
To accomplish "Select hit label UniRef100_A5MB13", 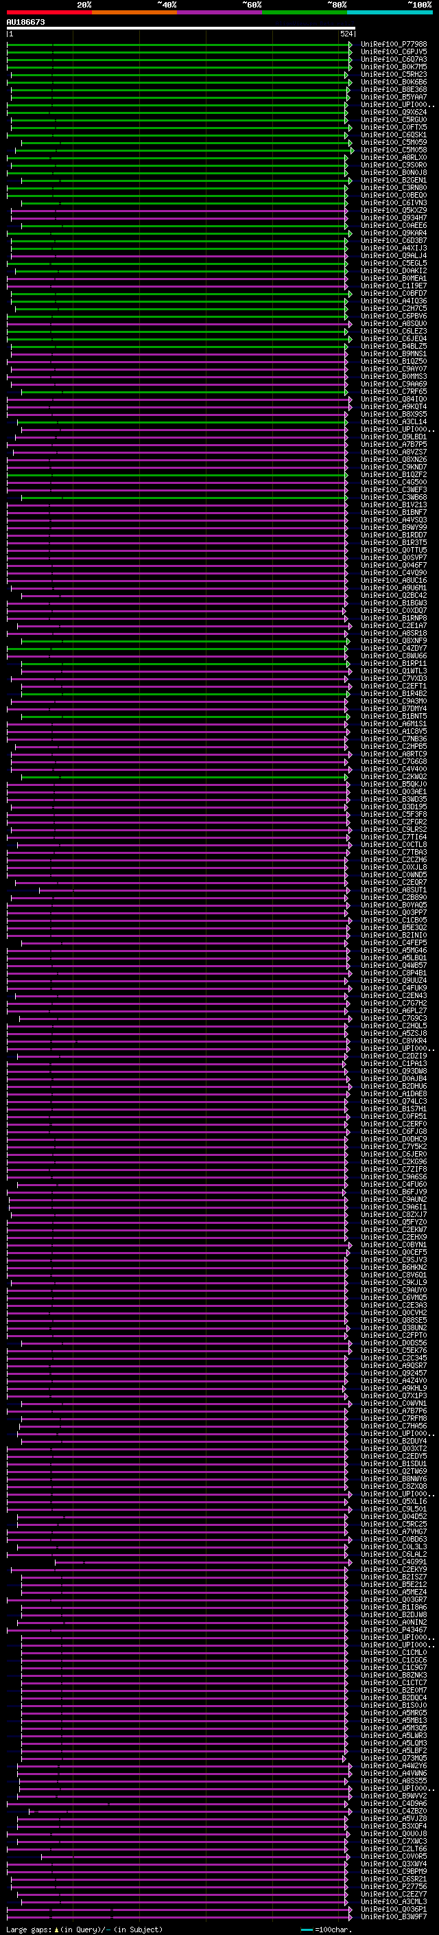I will coord(393,1719).
